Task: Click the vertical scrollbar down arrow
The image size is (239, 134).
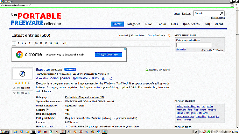Action: pyautogui.click(x=237, y=128)
